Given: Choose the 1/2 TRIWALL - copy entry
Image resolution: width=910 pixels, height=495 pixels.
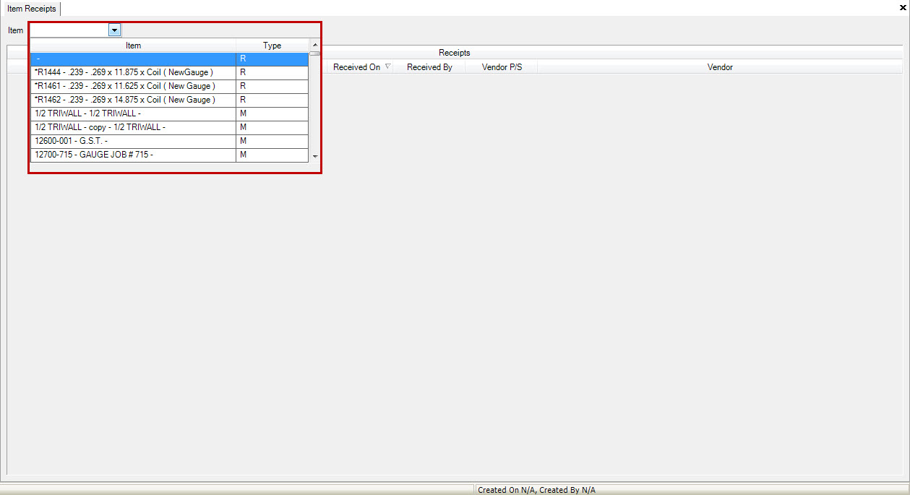Looking at the screenshot, I should coord(133,127).
